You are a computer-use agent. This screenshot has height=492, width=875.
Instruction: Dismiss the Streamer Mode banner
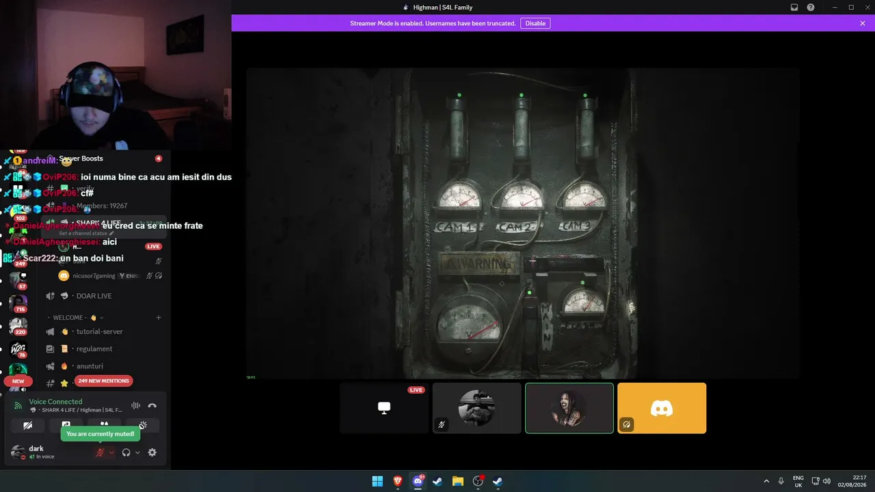click(863, 23)
